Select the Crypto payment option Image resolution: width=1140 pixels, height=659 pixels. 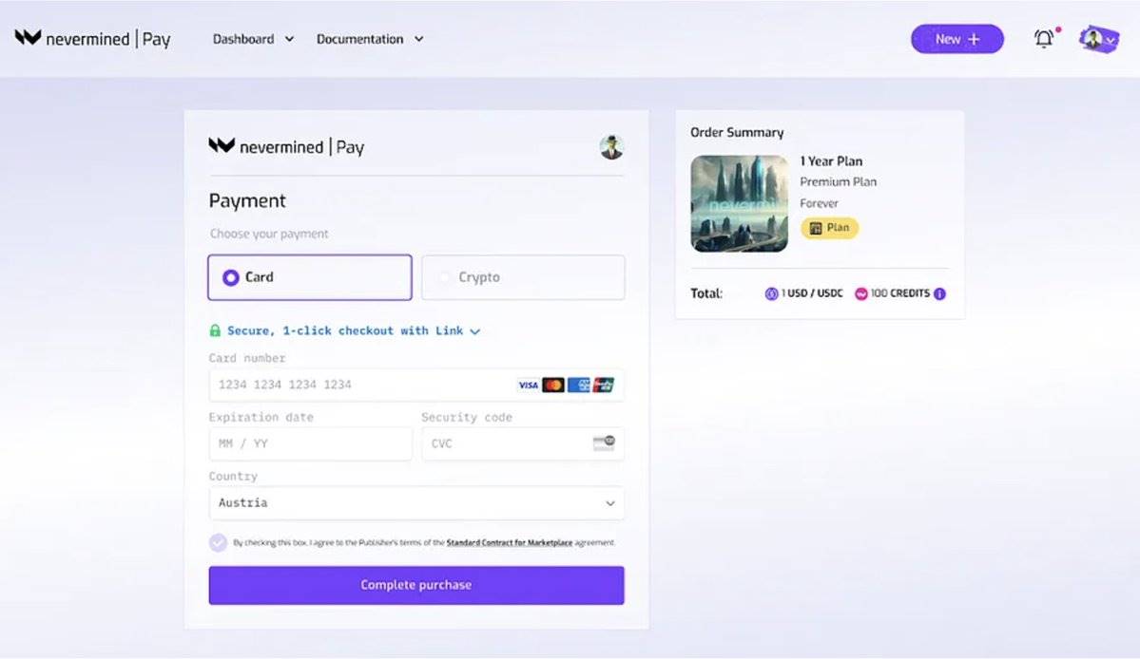click(x=523, y=277)
